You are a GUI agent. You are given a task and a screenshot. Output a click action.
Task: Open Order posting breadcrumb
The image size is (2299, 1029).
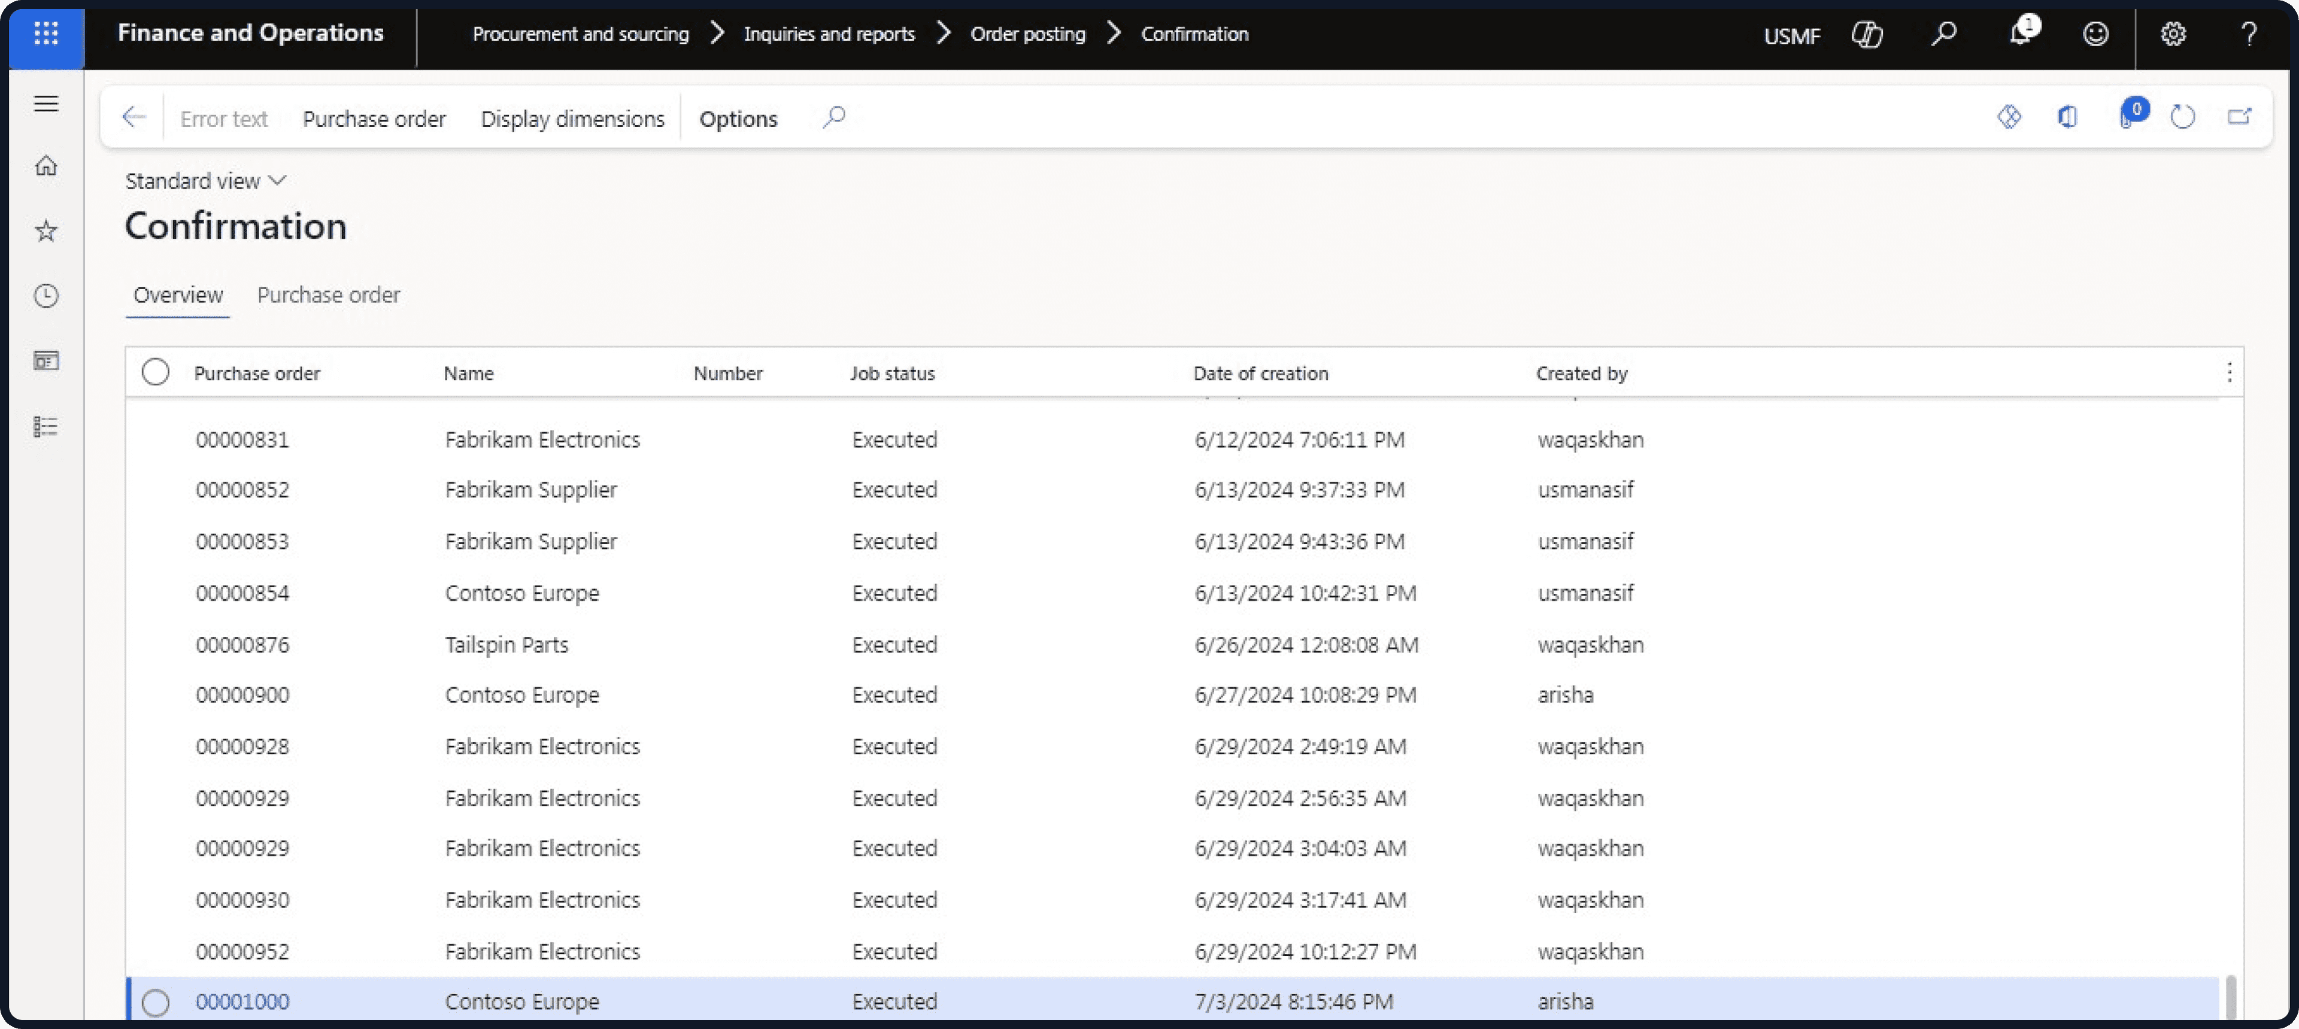(x=1027, y=34)
